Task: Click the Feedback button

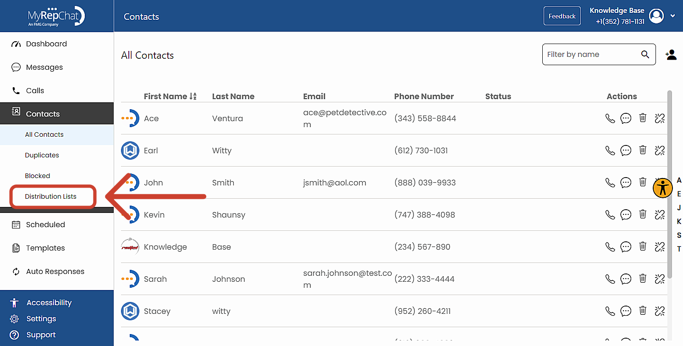Action: [562, 16]
